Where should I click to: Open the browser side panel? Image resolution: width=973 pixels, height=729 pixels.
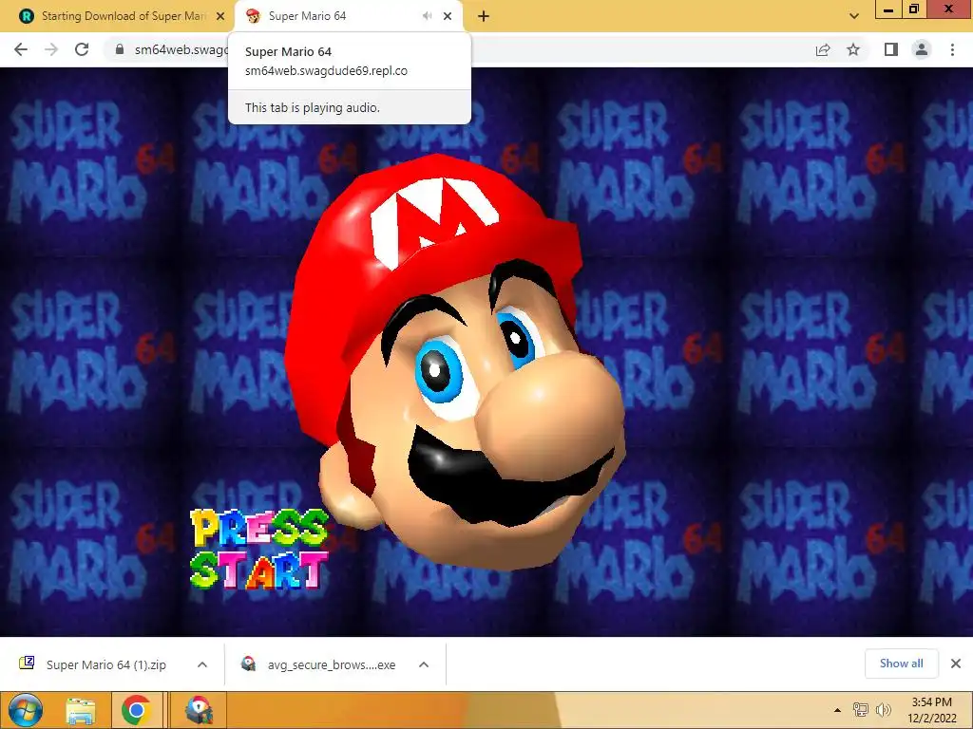(x=891, y=49)
